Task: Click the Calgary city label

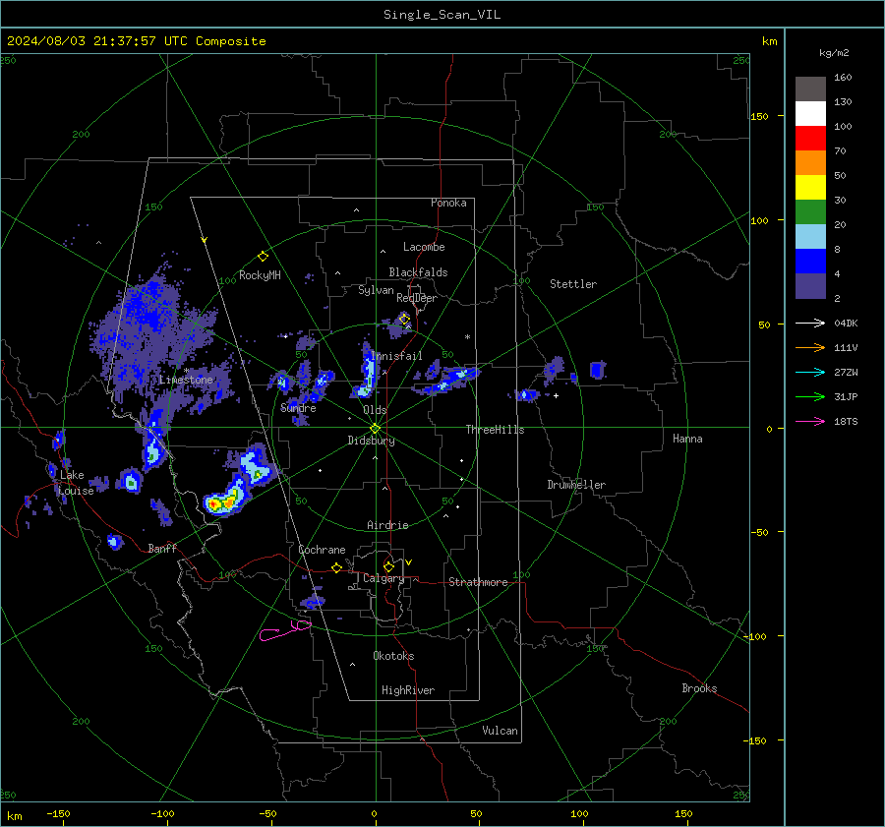Action: pos(383,578)
